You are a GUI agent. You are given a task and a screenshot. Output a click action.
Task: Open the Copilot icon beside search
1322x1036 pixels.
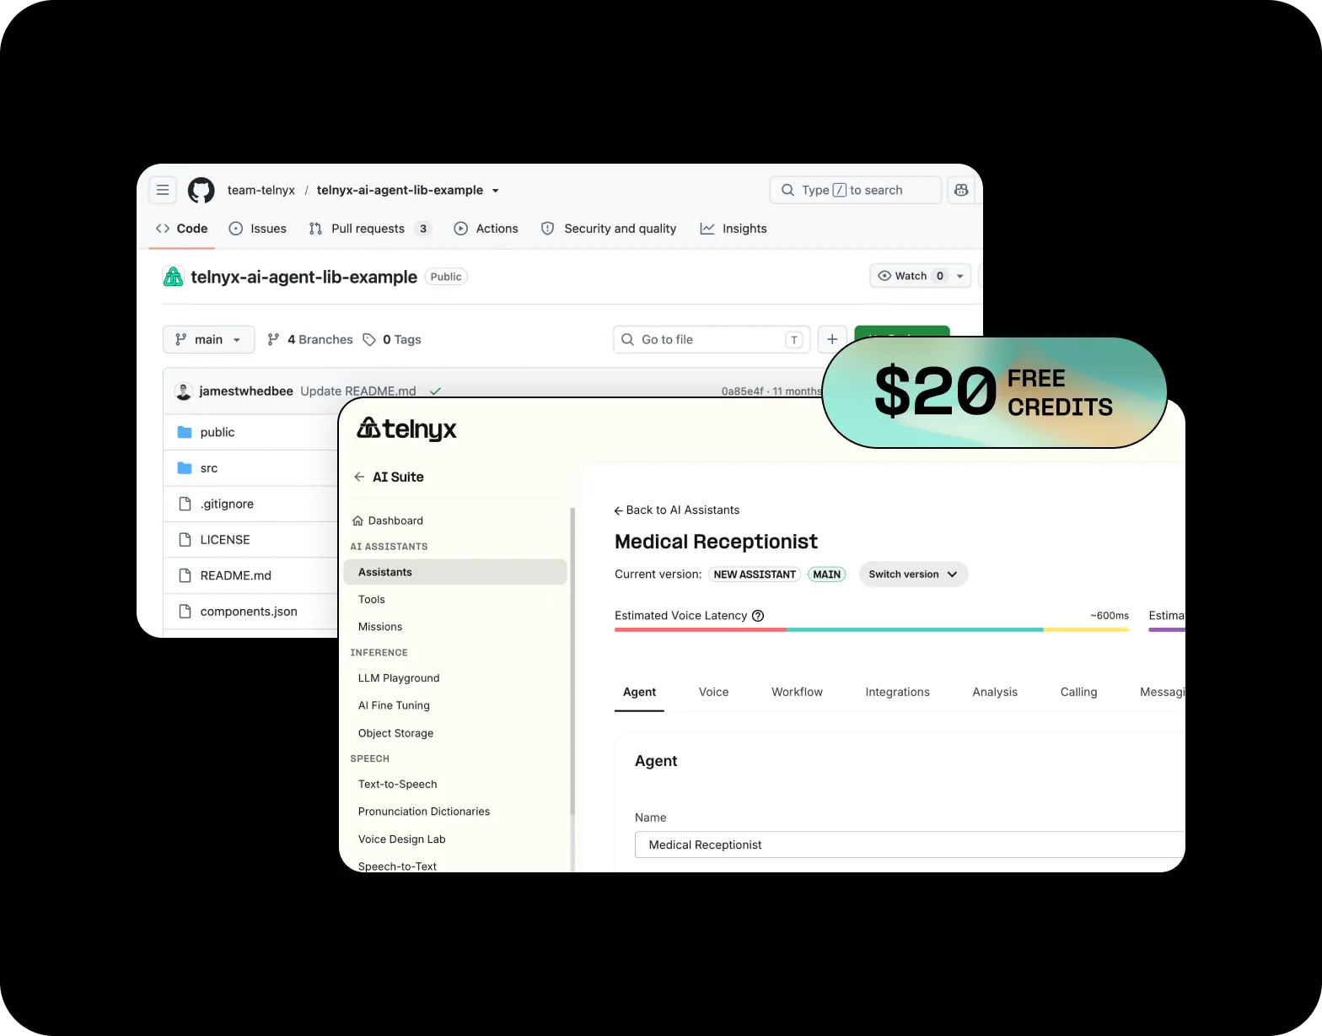pos(961,190)
